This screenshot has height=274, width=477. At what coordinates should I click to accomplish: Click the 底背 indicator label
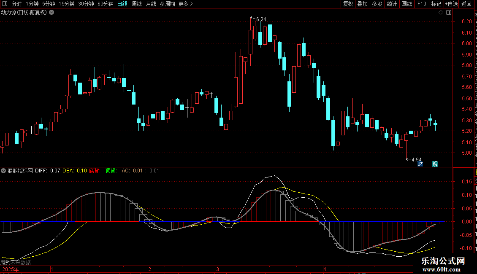[x=96, y=171]
